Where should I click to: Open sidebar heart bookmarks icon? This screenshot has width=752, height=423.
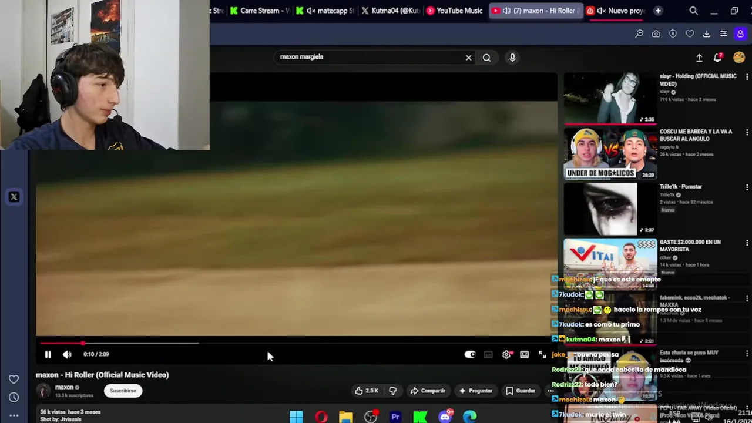14,380
